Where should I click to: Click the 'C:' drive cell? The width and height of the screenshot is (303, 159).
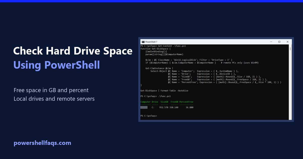point(153,107)
